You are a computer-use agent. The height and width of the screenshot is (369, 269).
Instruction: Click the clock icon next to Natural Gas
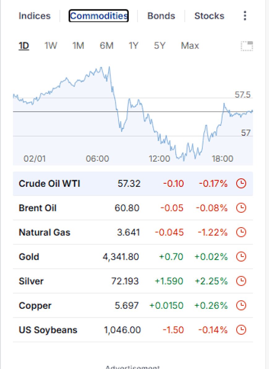pyautogui.click(x=241, y=232)
